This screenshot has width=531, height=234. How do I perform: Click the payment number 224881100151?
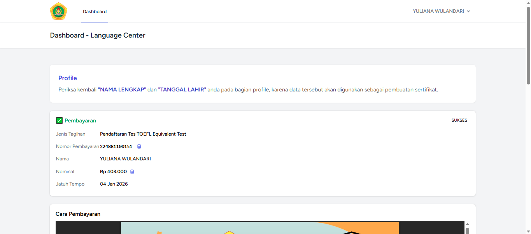tap(116, 146)
